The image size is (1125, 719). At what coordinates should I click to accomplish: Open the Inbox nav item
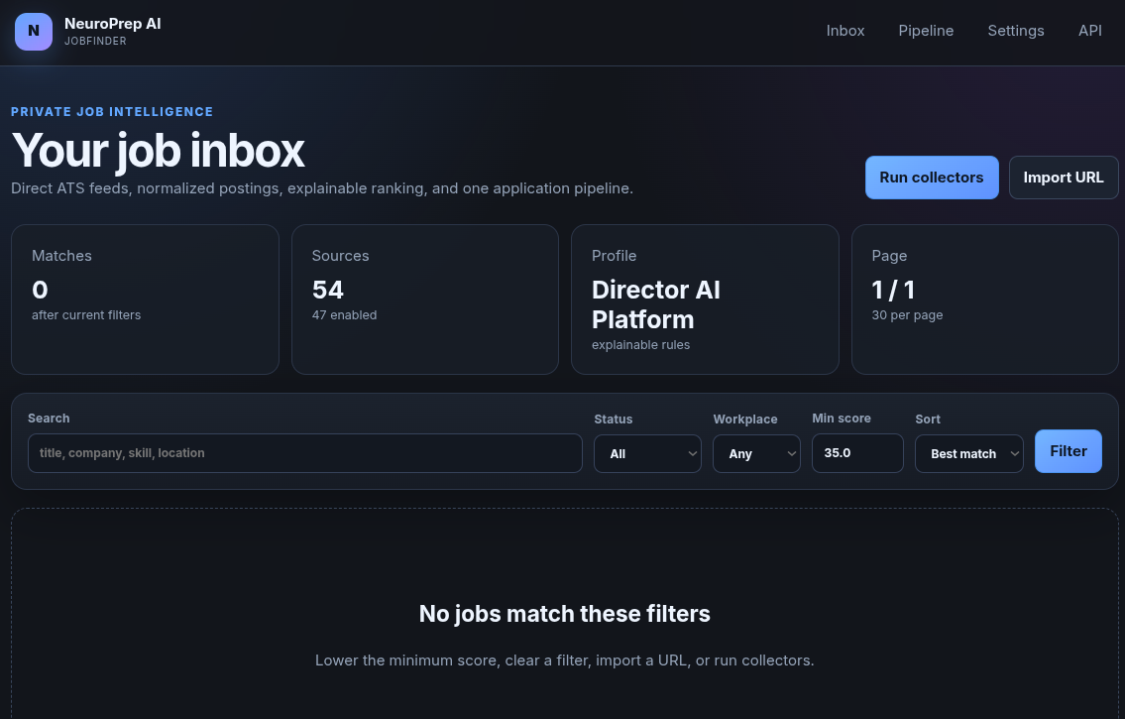pyautogui.click(x=845, y=31)
